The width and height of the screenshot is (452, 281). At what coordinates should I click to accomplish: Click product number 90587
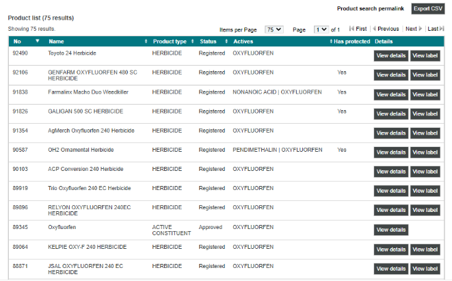tap(21, 150)
